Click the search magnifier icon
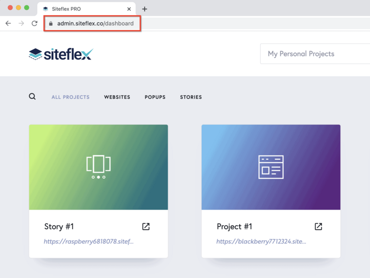Viewport: 370px width, 278px height. click(32, 96)
